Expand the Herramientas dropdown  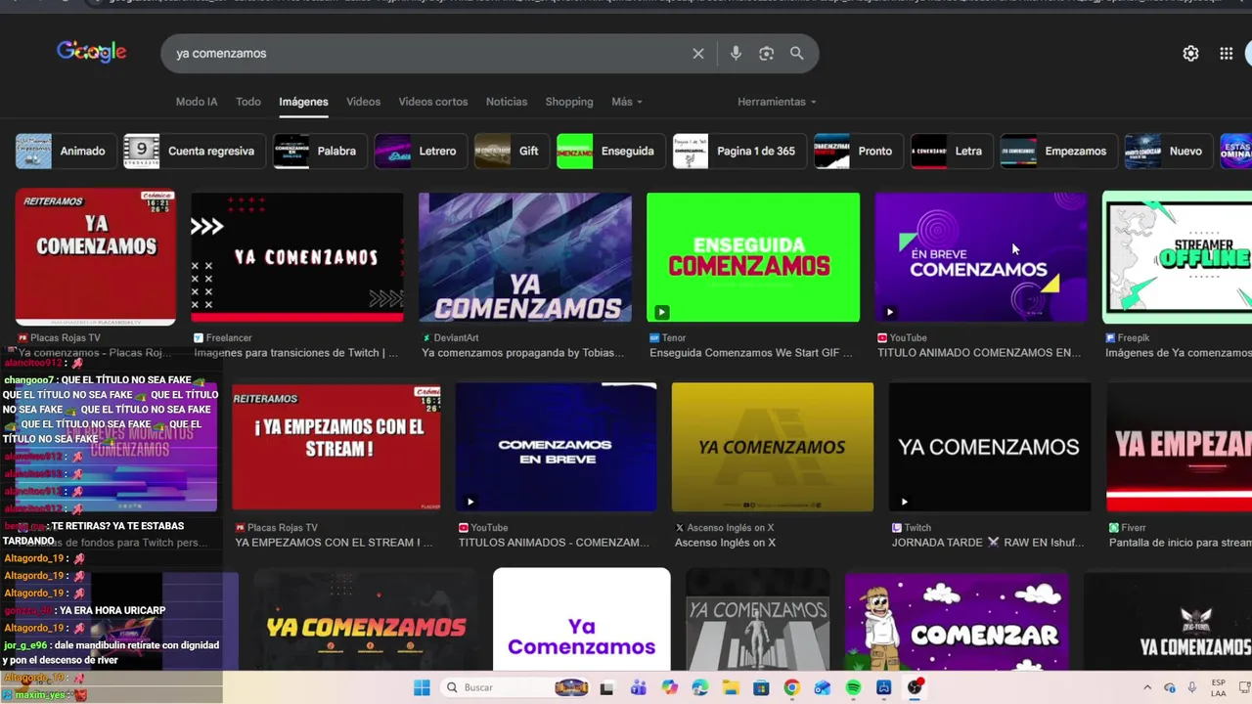[x=777, y=102]
